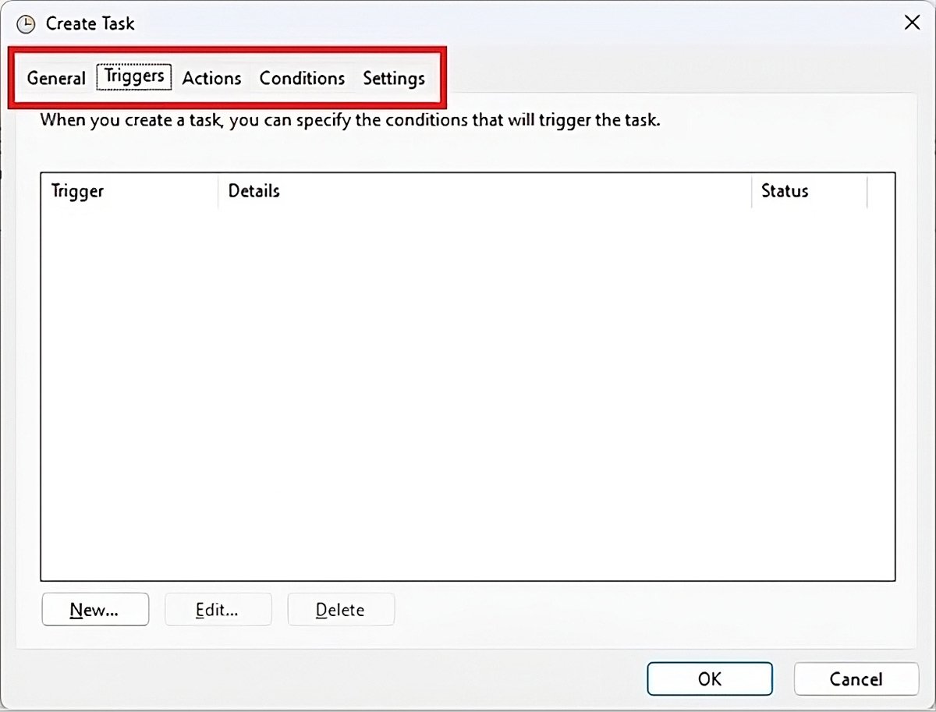Click the Trigger column header

77,191
